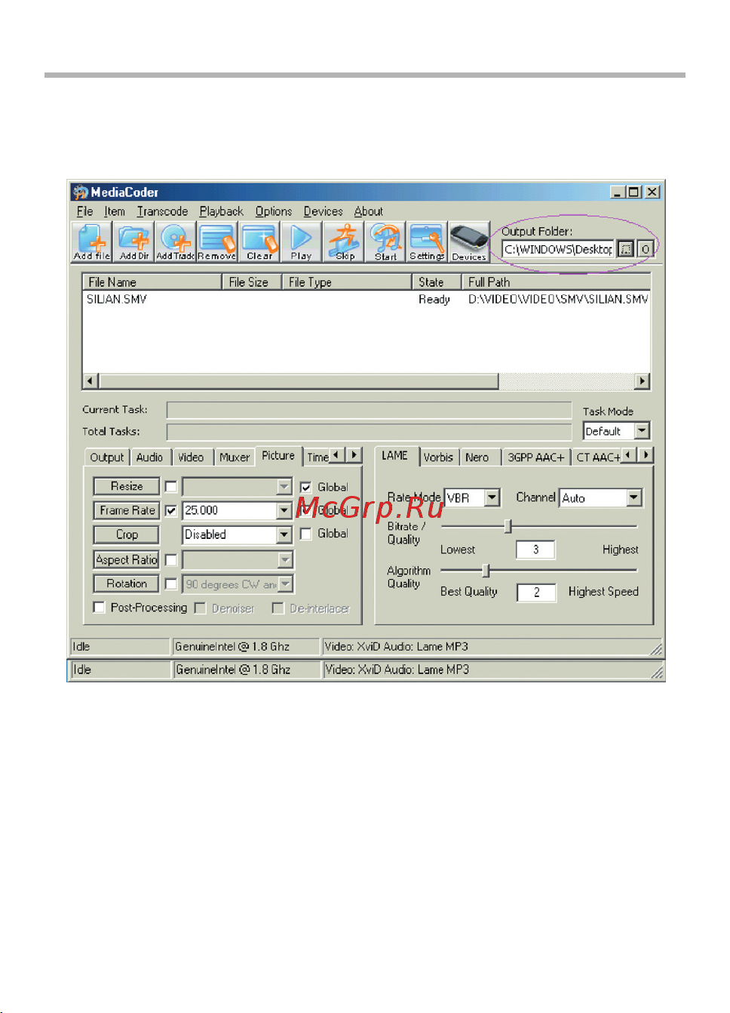Click the Add Dir toolbar icon

coord(134,242)
